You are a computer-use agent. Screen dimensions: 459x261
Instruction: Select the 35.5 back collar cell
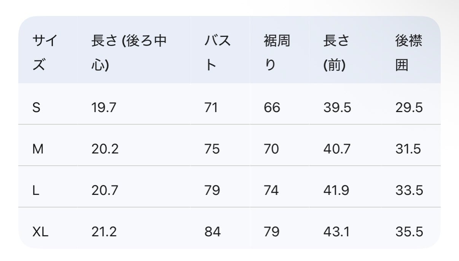409,231
